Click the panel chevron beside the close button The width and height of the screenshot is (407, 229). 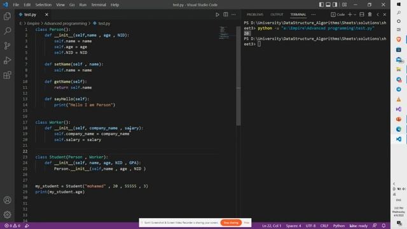(378, 15)
